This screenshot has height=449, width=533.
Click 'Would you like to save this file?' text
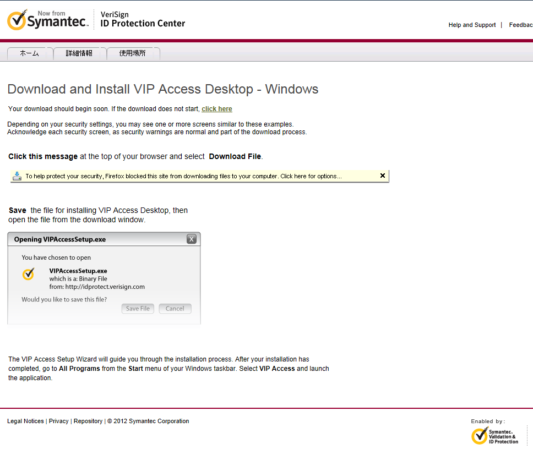pyautogui.click(x=64, y=299)
